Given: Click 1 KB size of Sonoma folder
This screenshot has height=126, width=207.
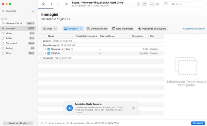Looking at the screenshot, I should click(145, 49).
